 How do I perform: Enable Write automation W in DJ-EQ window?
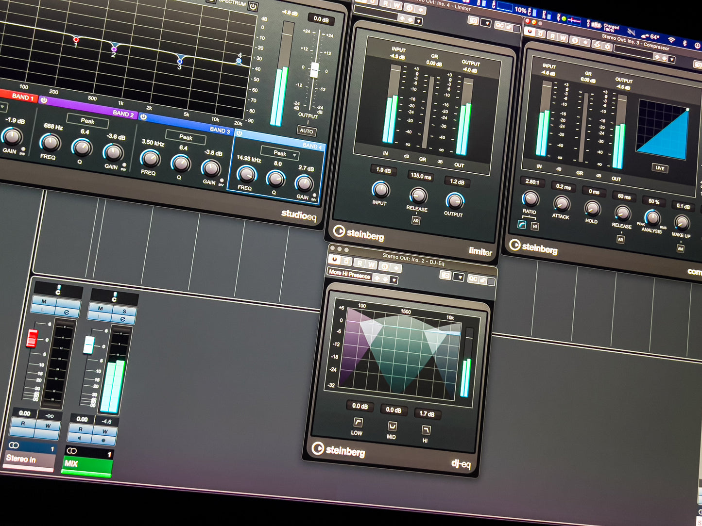pyautogui.click(x=372, y=264)
